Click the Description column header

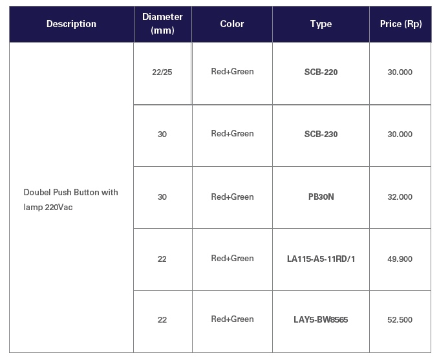pos(72,25)
